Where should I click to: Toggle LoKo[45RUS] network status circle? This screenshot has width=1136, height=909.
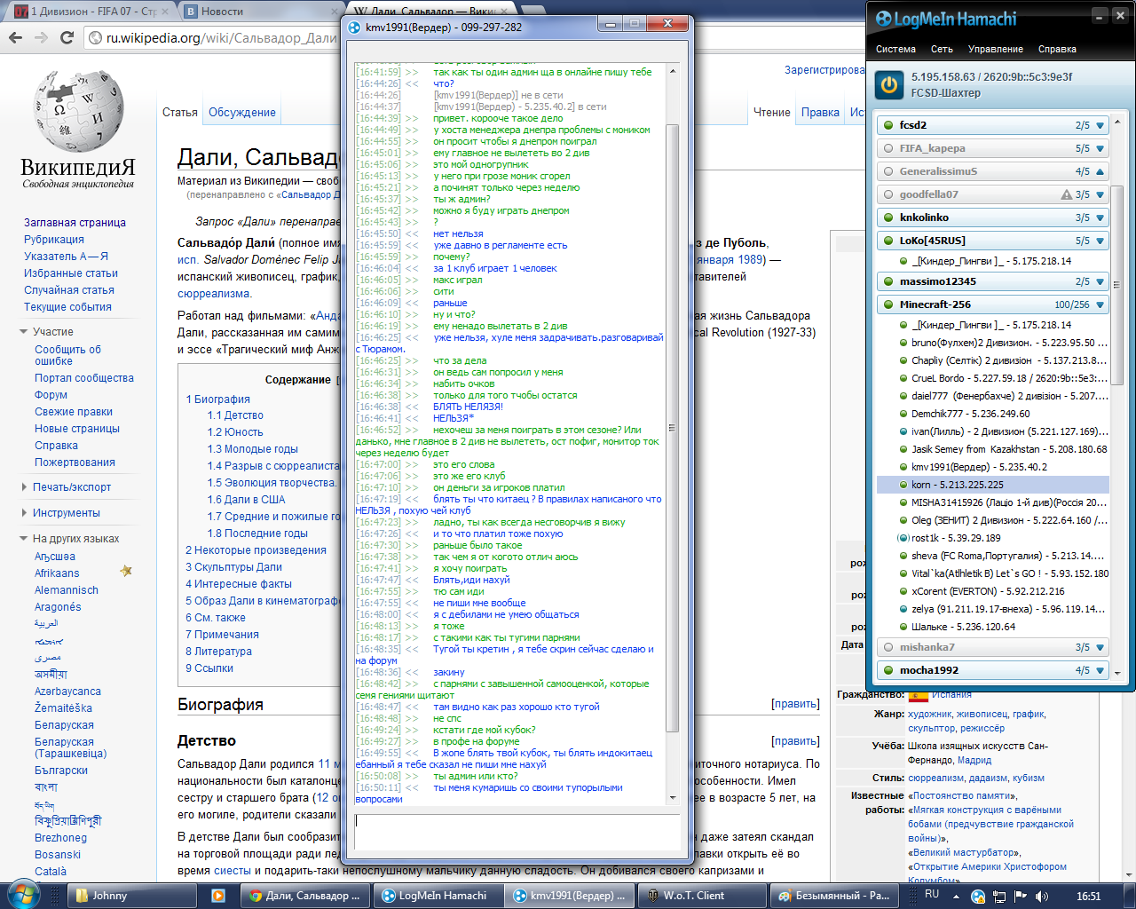[888, 241]
